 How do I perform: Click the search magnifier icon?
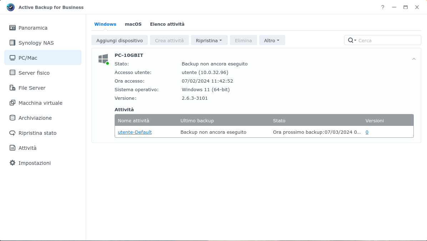click(351, 40)
